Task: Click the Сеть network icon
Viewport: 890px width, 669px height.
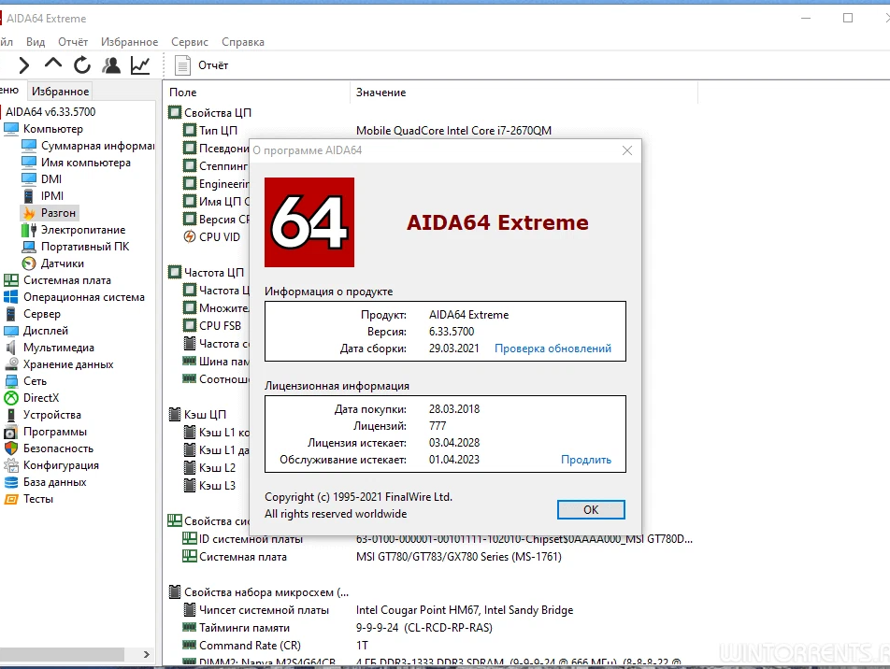Action: (x=11, y=381)
